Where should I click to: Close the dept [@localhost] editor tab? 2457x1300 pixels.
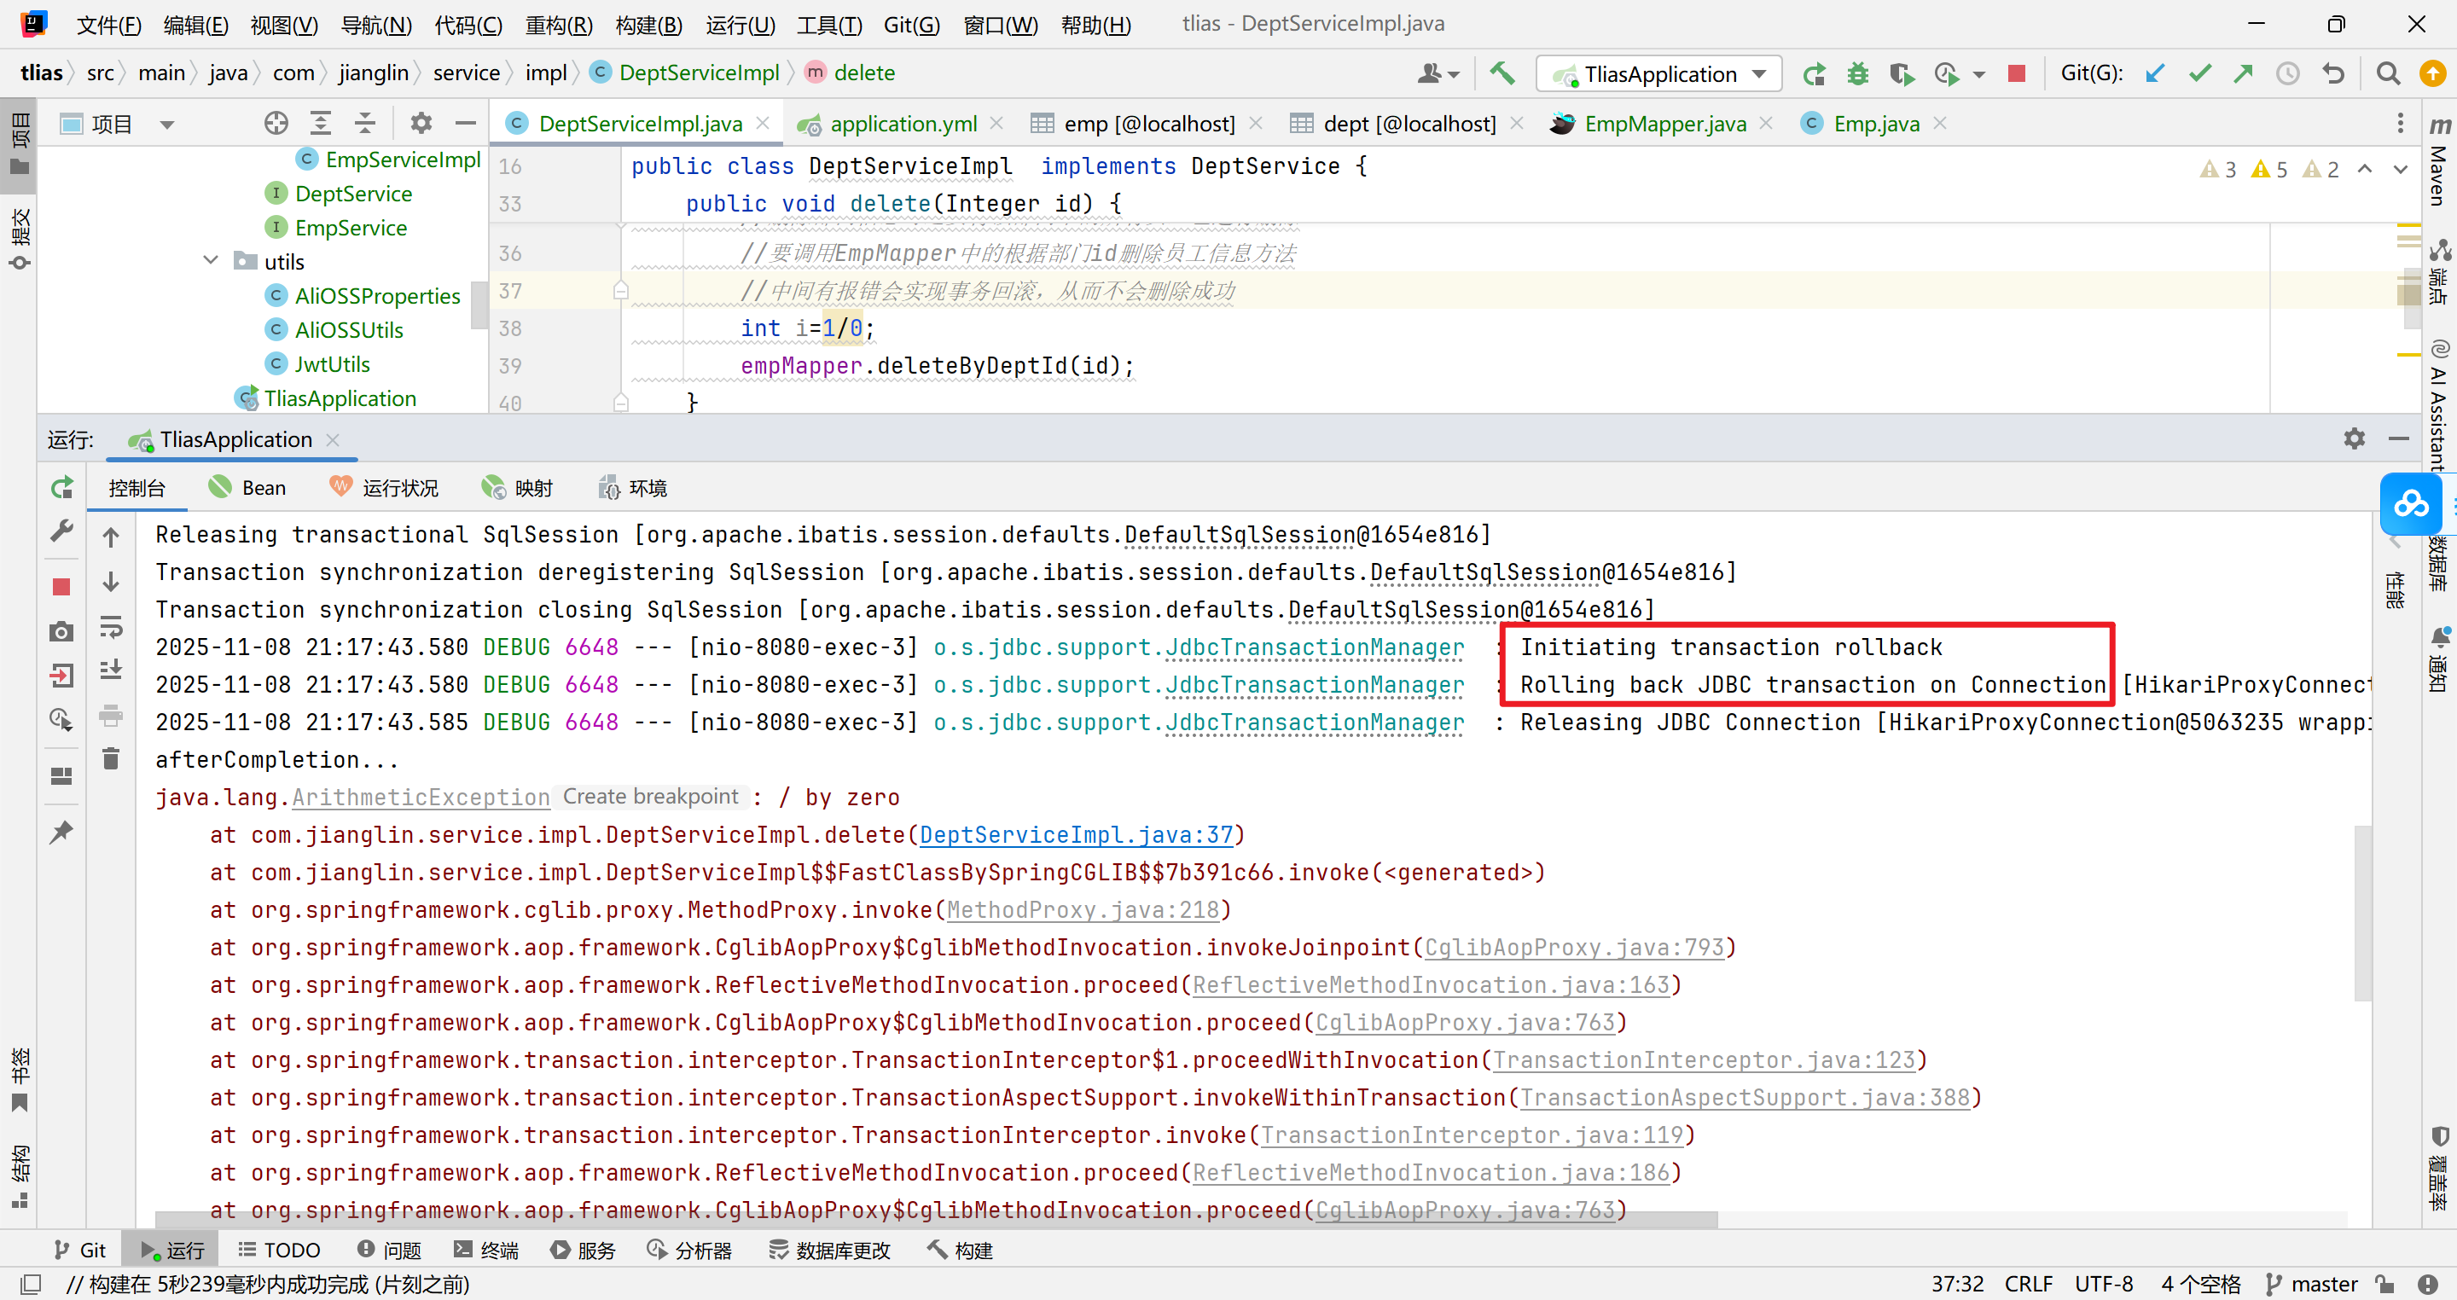pos(1517,123)
